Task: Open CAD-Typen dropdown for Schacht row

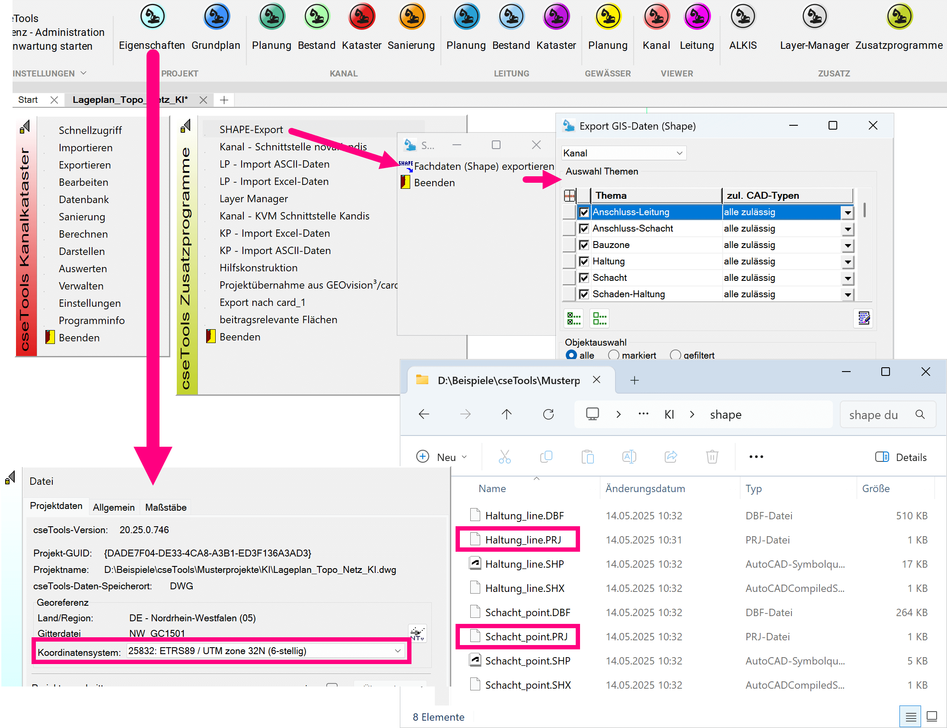Action: point(847,278)
